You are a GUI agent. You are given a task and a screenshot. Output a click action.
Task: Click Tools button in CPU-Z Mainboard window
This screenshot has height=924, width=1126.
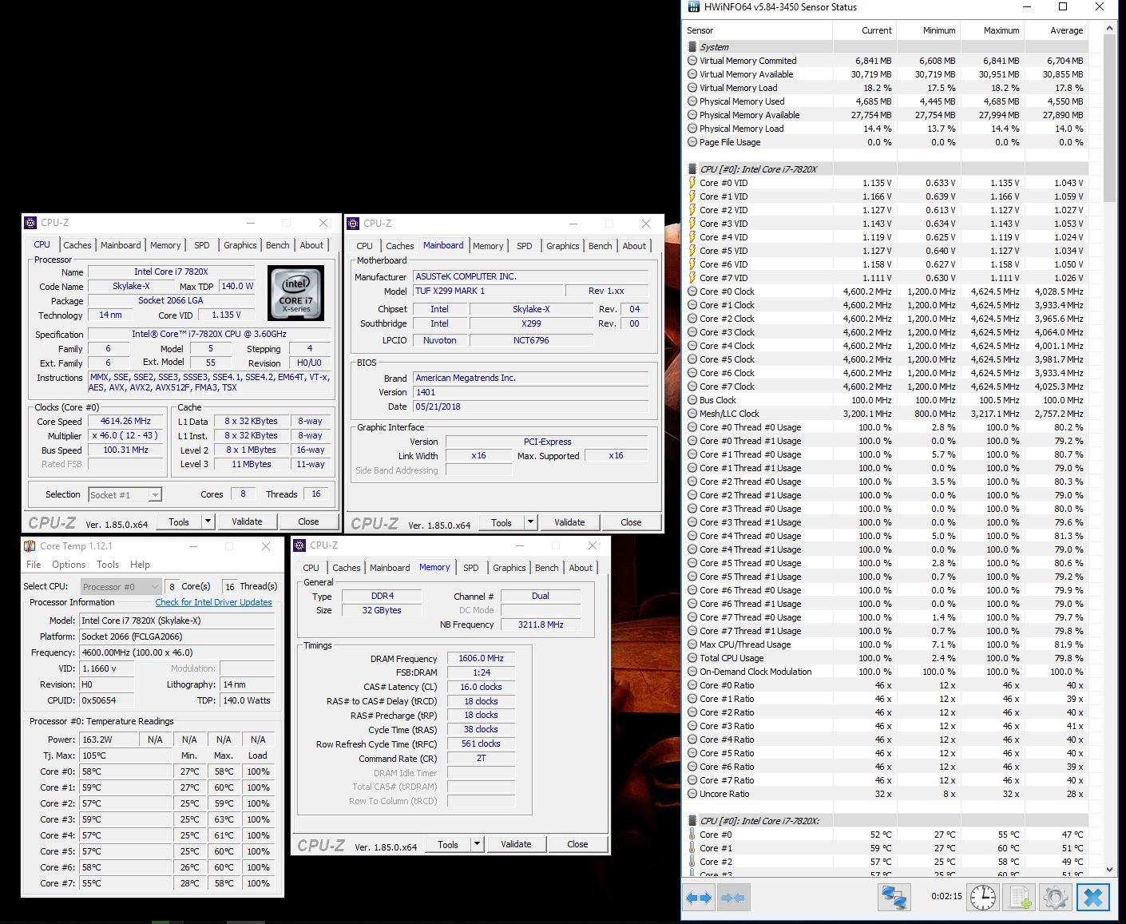coord(502,522)
